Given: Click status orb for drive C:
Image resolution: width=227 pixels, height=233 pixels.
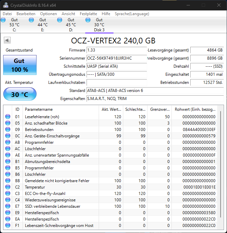Looking at the screenshot, I should pos(3,20).
